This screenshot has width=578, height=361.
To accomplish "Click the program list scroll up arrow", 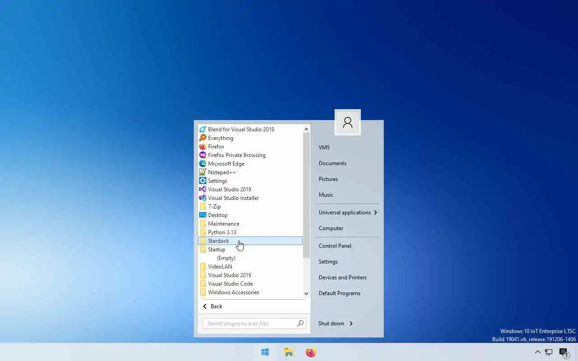I will (x=306, y=130).
